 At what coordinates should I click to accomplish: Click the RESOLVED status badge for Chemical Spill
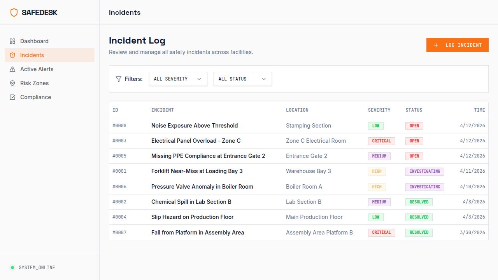pyautogui.click(x=419, y=202)
